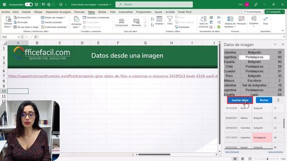Click the horizontal sheet scrollbar
The height and width of the screenshot is (161, 287).
(x=154, y=155)
